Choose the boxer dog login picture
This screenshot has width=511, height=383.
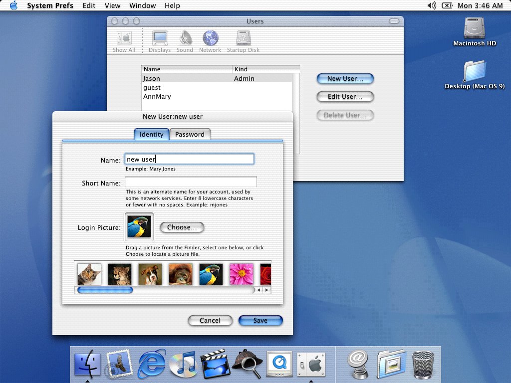(x=150, y=274)
